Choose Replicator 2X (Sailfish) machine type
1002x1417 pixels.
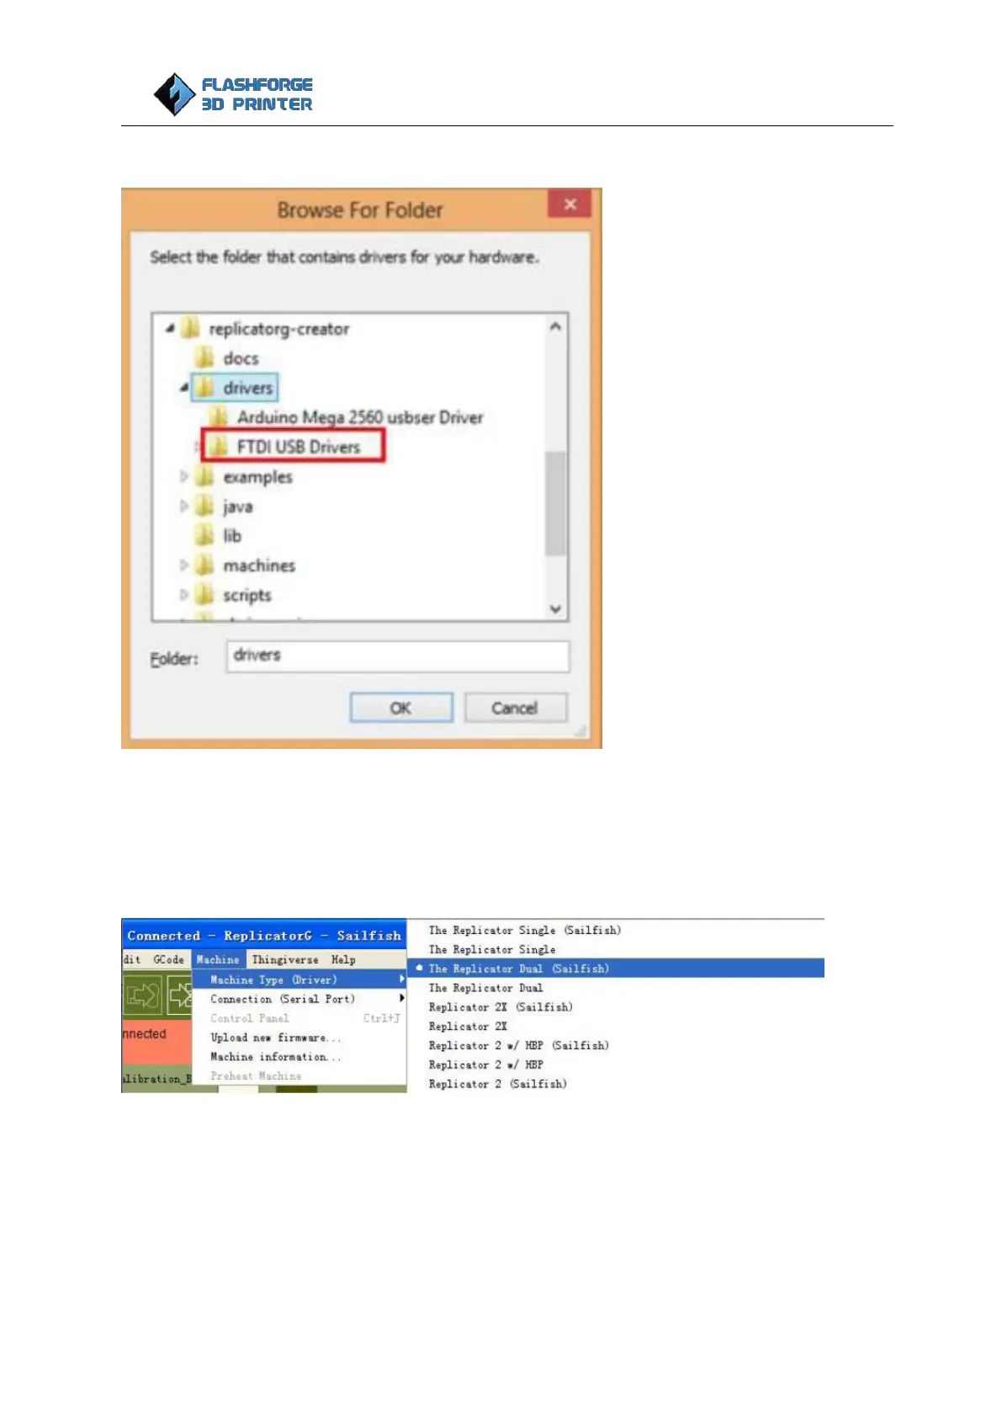pos(501,1007)
